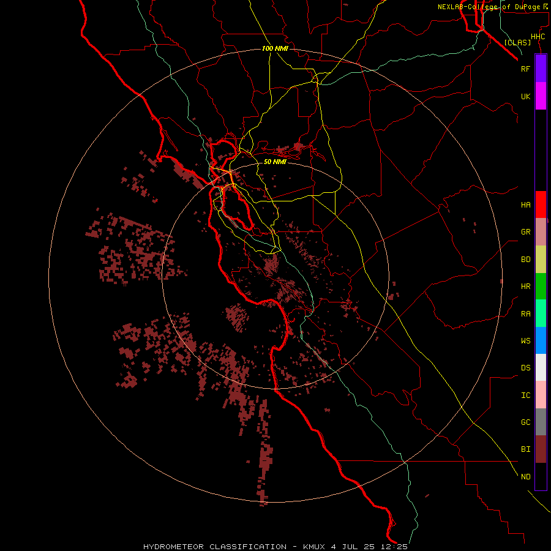Click the HR legend label
Viewport: 551px width, 551px height.
tap(525, 287)
